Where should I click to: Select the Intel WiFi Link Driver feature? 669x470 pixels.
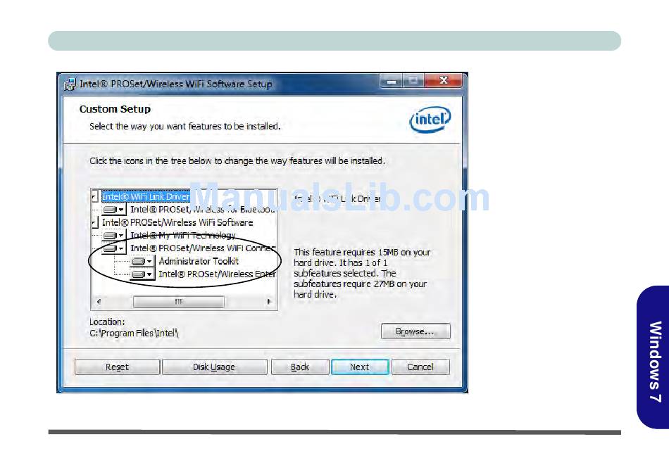[146, 196]
